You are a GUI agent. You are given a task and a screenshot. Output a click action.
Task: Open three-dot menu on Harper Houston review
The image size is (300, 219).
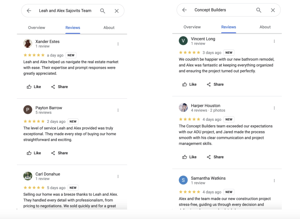274,108
